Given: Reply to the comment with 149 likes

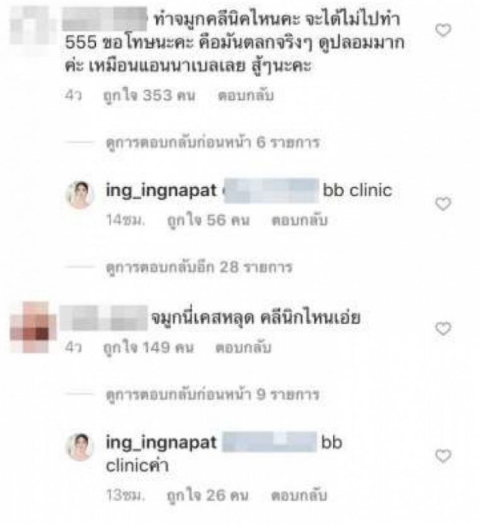Looking at the screenshot, I should 243,348.
